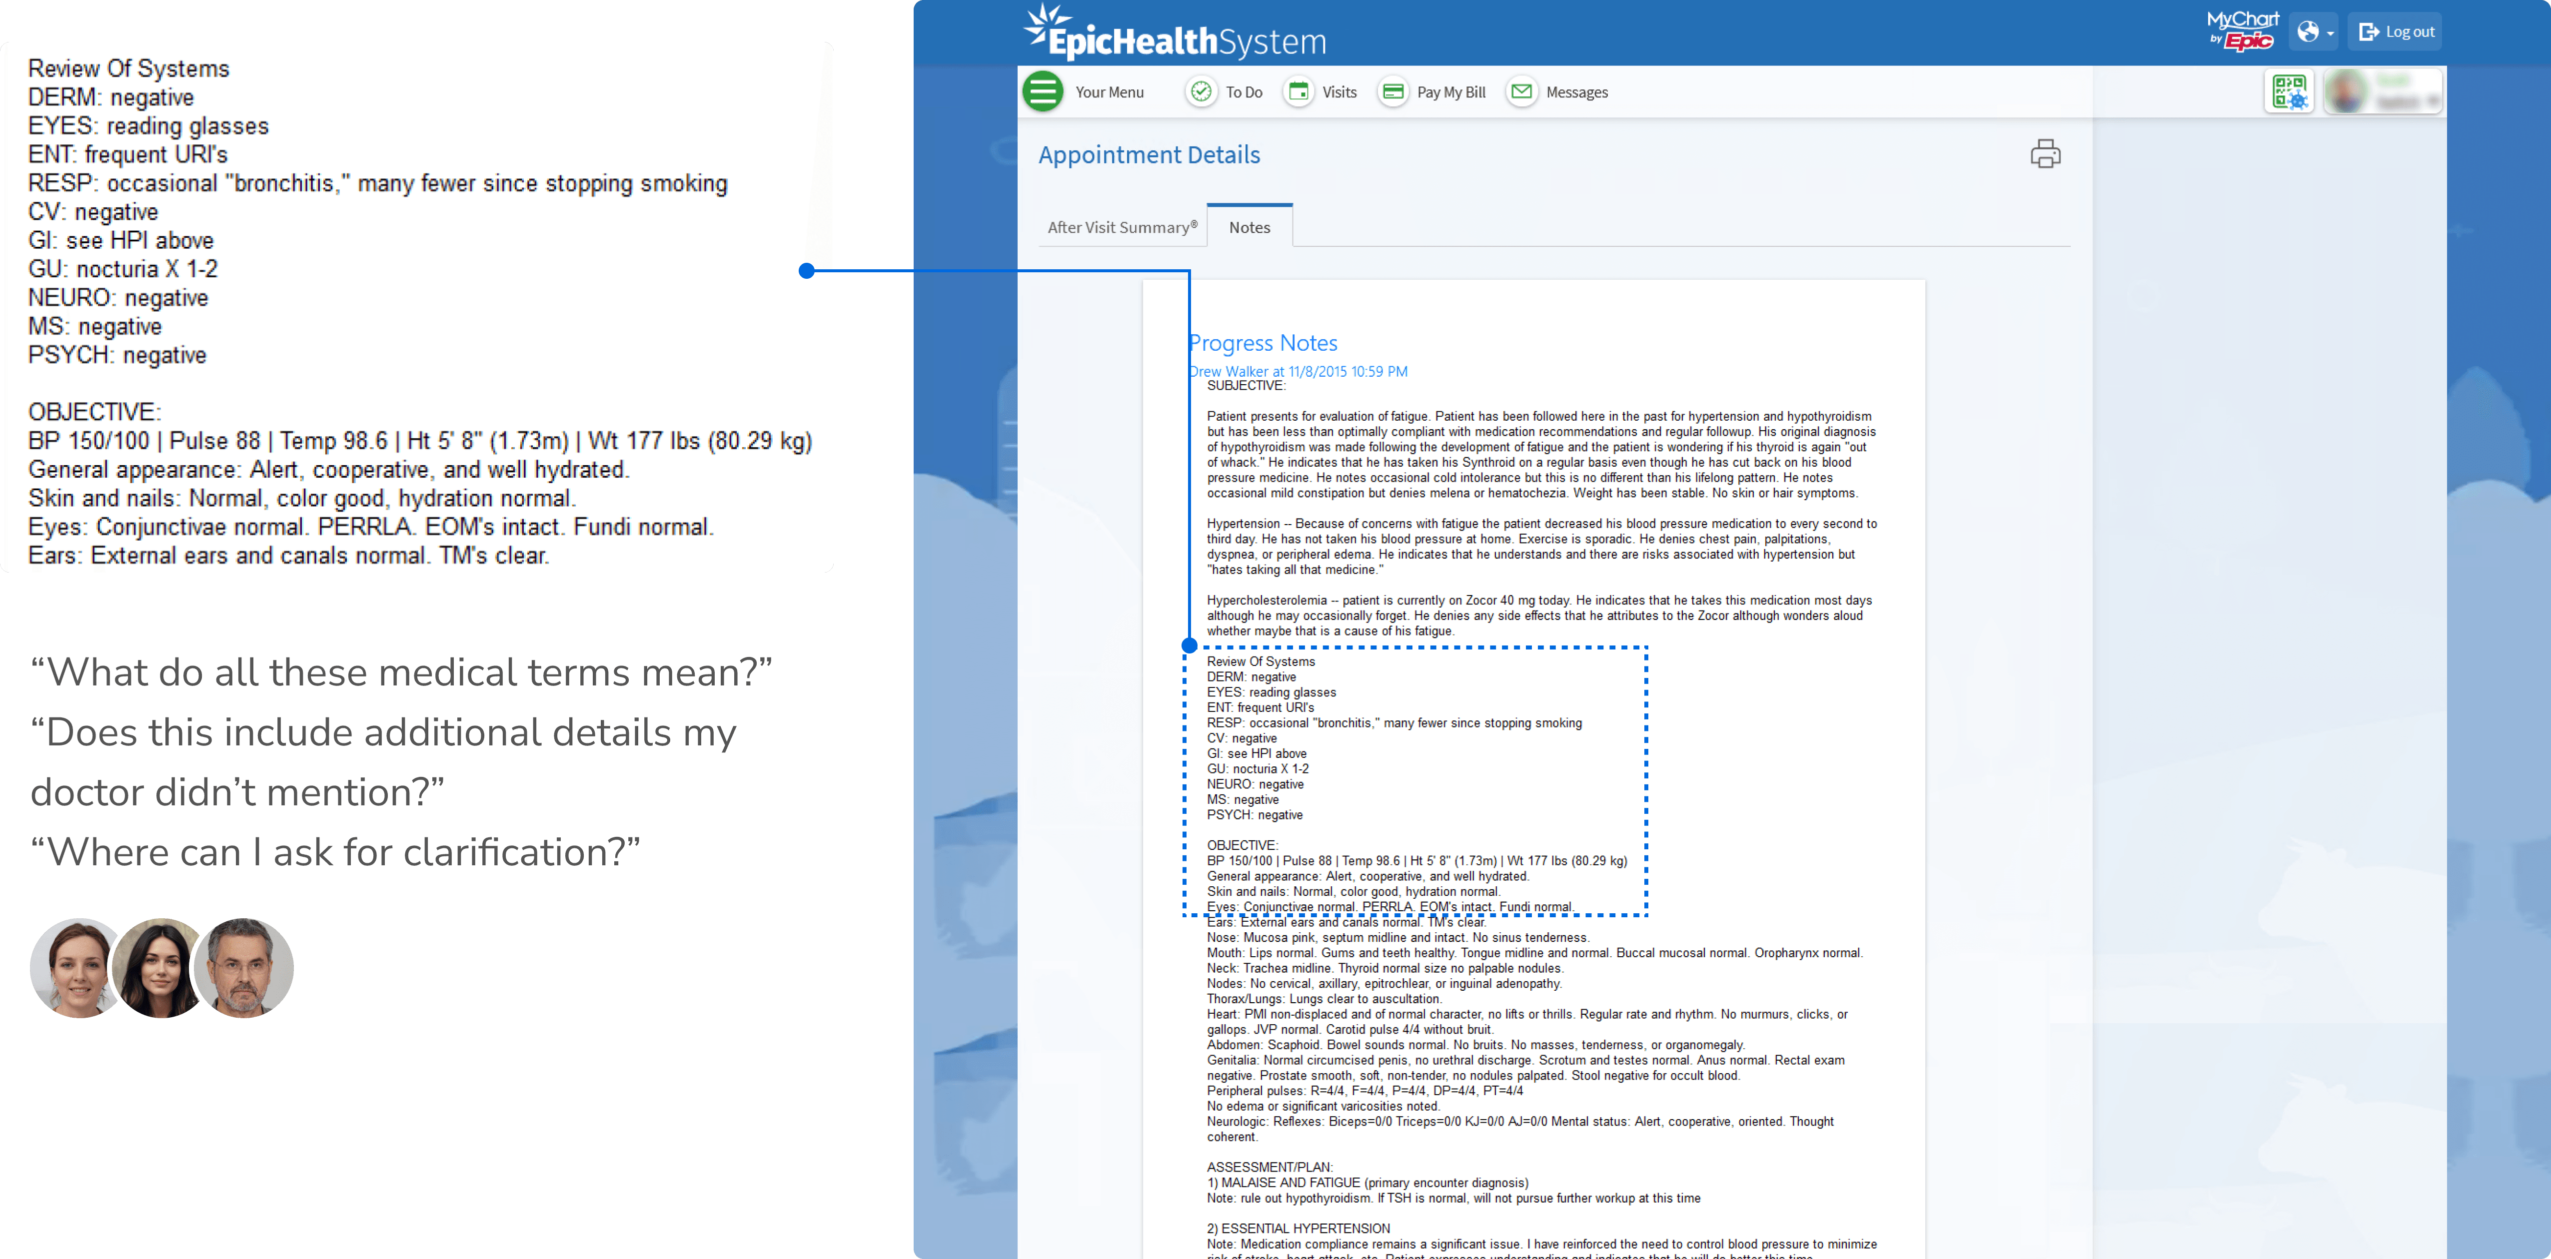Open the Progress Notes heading link
2551x1259 pixels.
tap(1263, 342)
